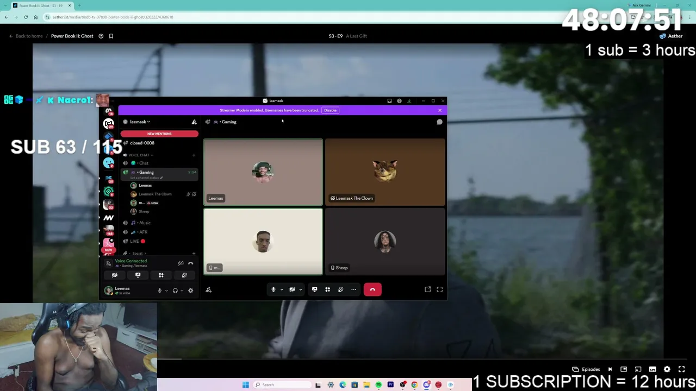This screenshot has height=391, width=696.
Task: Jump to New Mentions
Action: (x=159, y=134)
